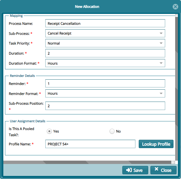Open the Duration Format dropdown
Viewport: 181px width, 179px height.
pos(105,63)
